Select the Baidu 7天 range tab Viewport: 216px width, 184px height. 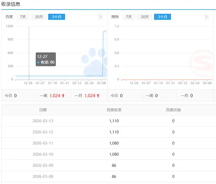point(23,17)
